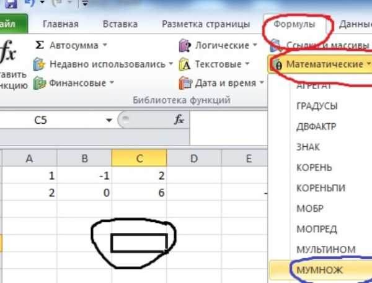The image size is (372, 283).
Task: Click the Ссылки и массивы button
Action: coord(321,45)
